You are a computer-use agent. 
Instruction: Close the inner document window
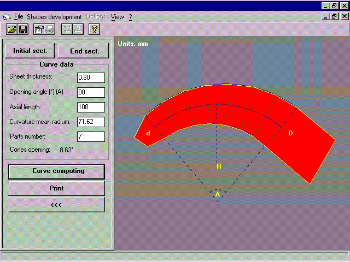(x=345, y=16)
